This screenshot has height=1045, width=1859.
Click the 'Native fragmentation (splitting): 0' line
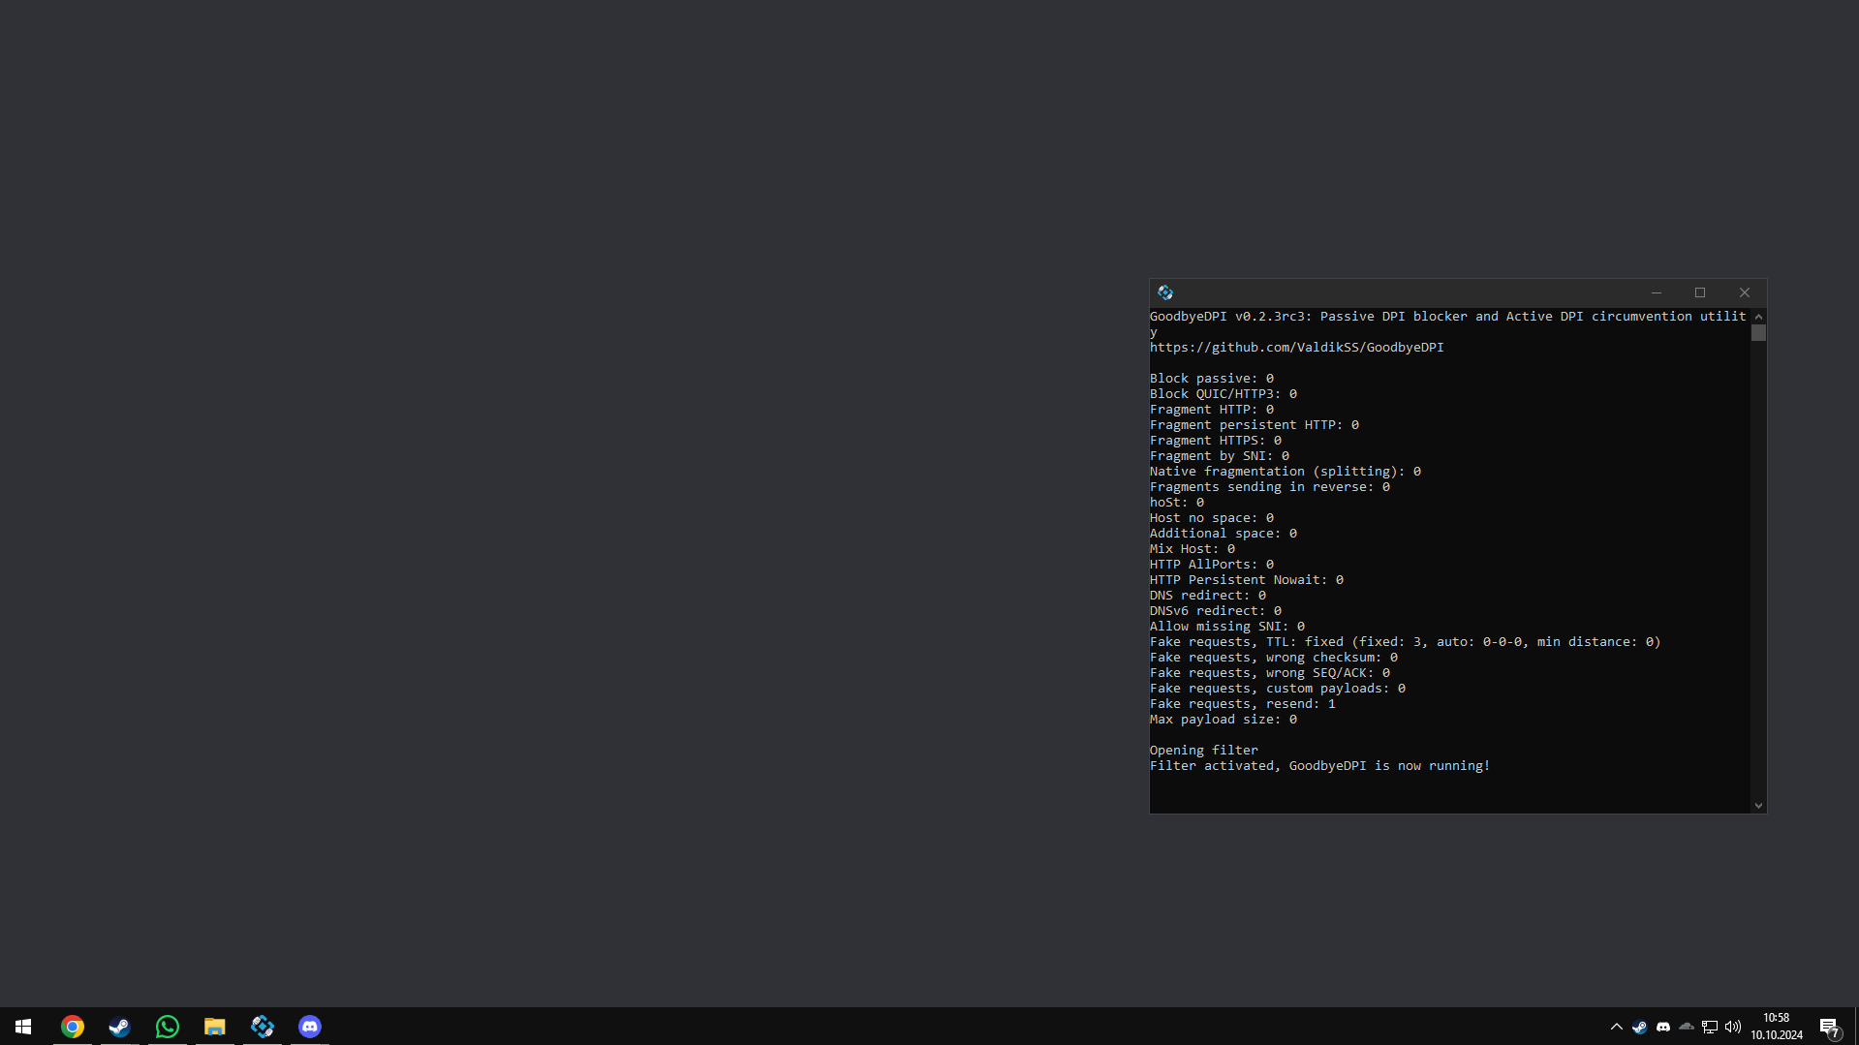pyautogui.click(x=1286, y=472)
